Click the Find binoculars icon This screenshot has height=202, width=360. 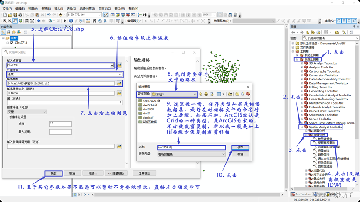pyautogui.click(x=94, y=21)
